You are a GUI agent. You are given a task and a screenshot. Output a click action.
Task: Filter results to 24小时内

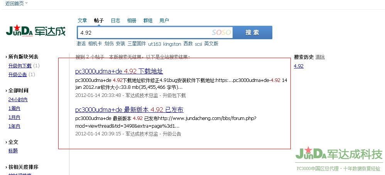pyautogui.click(x=18, y=100)
